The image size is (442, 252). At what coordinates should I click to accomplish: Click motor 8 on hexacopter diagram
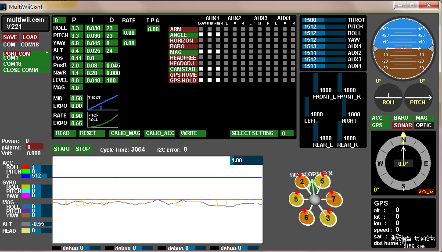tap(296, 199)
